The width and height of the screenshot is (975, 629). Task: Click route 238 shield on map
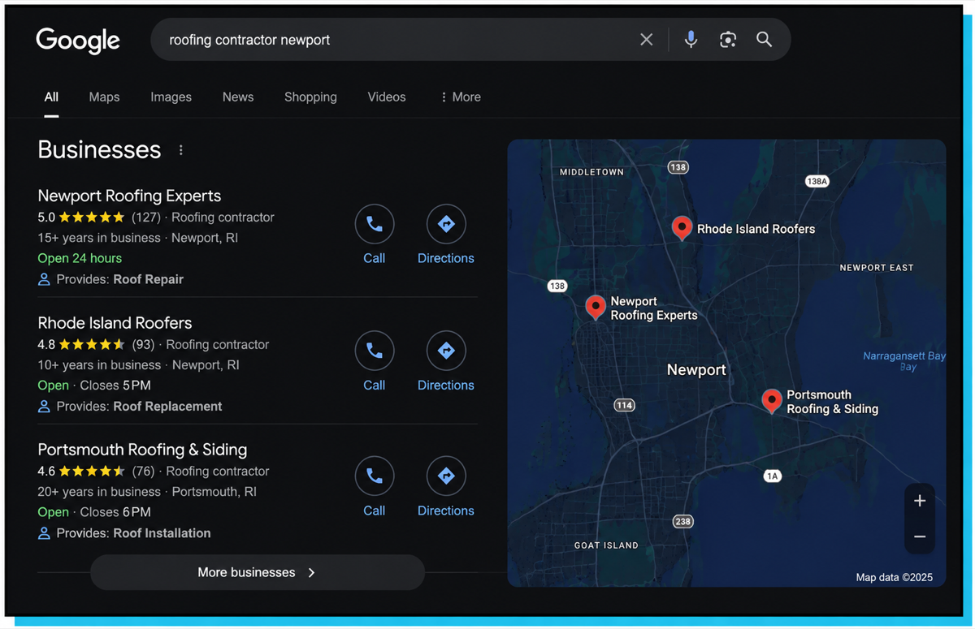tap(683, 521)
